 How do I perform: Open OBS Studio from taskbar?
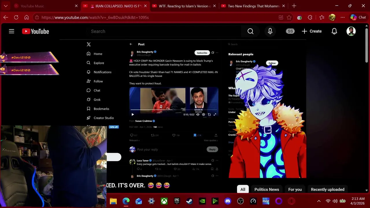240,201
